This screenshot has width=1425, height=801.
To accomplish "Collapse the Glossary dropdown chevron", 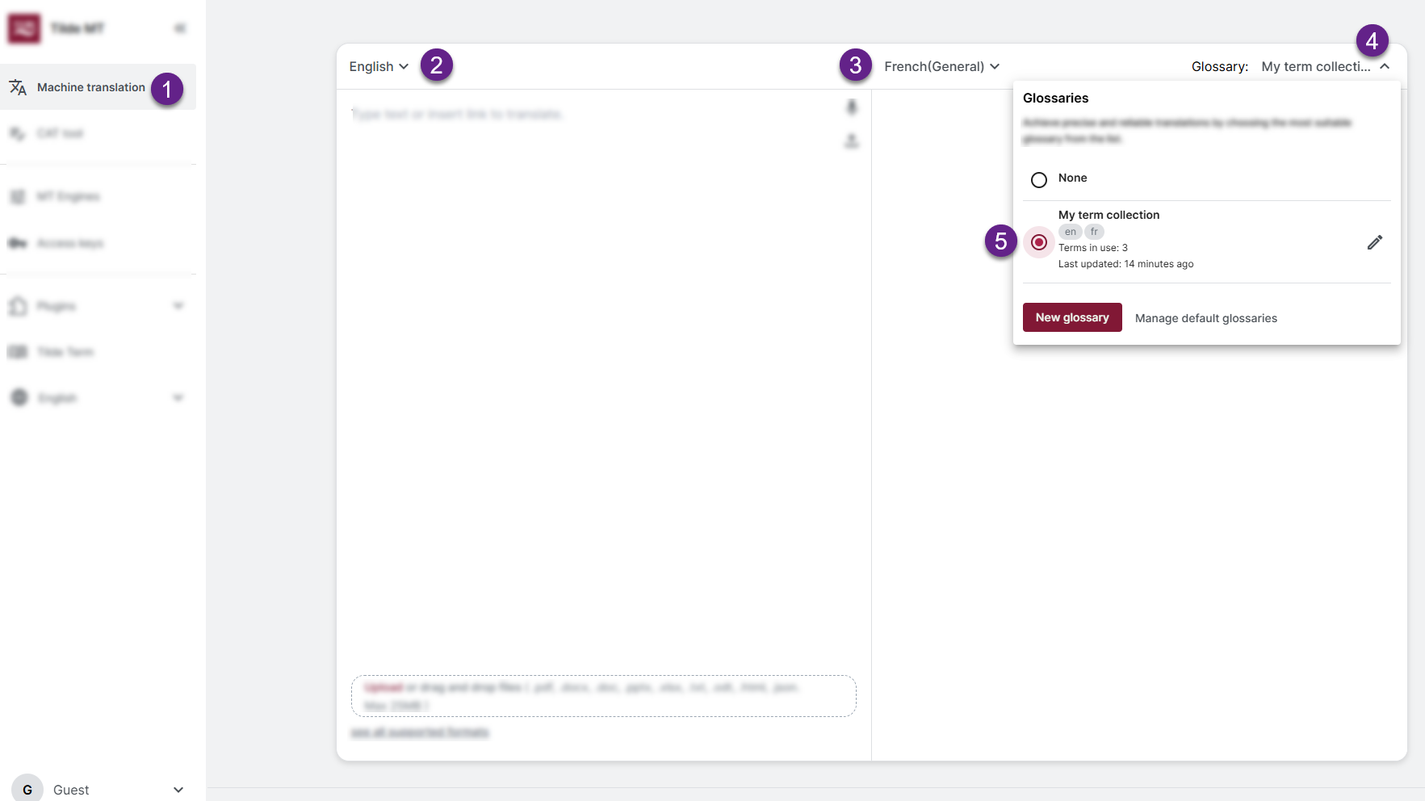I will 1385,66.
